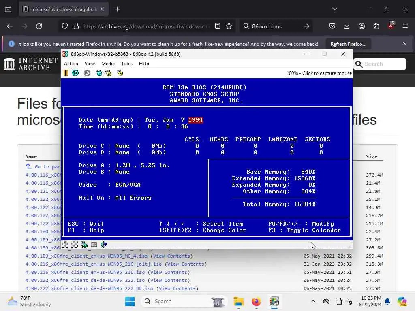415x311 pixels.
Task: Bookmark page with star icon
Action: coord(229,26)
